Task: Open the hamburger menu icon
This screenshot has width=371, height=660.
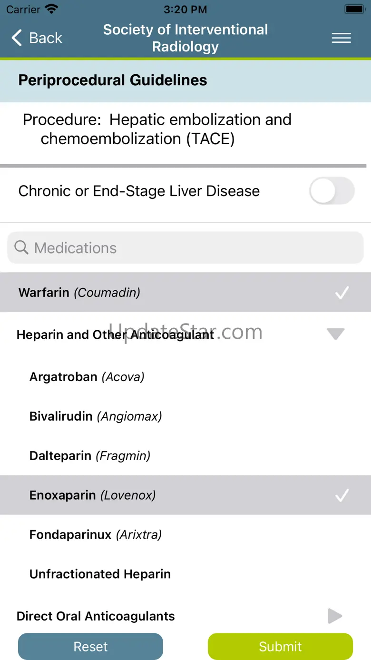Action: [341, 38]
